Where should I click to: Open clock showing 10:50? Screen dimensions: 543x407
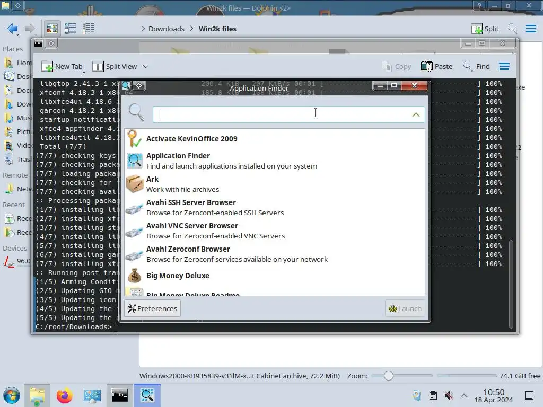[494, 395]
